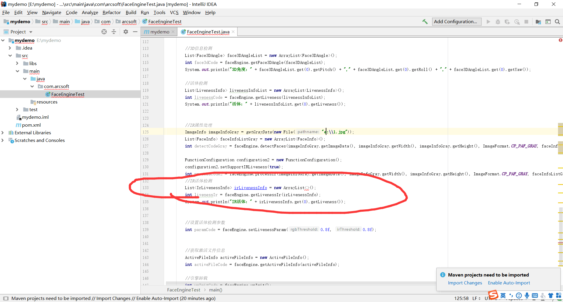
Task: Open the Project panel settings gear
Action: tap(126, 32)
